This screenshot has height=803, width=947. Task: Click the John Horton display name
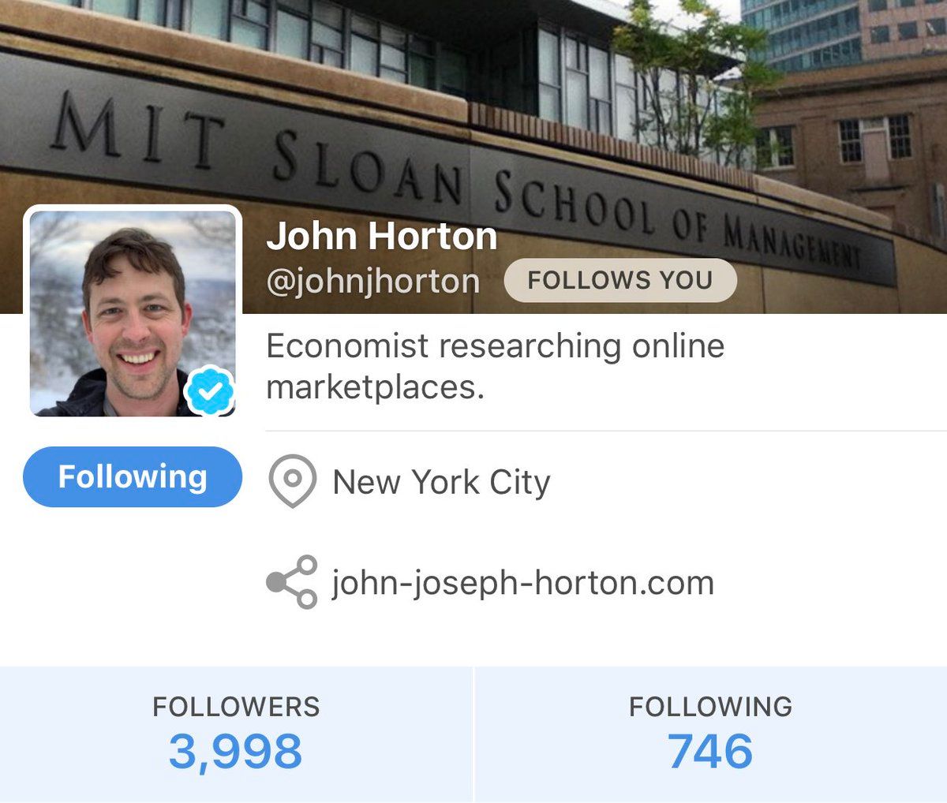tap(382, 237)
